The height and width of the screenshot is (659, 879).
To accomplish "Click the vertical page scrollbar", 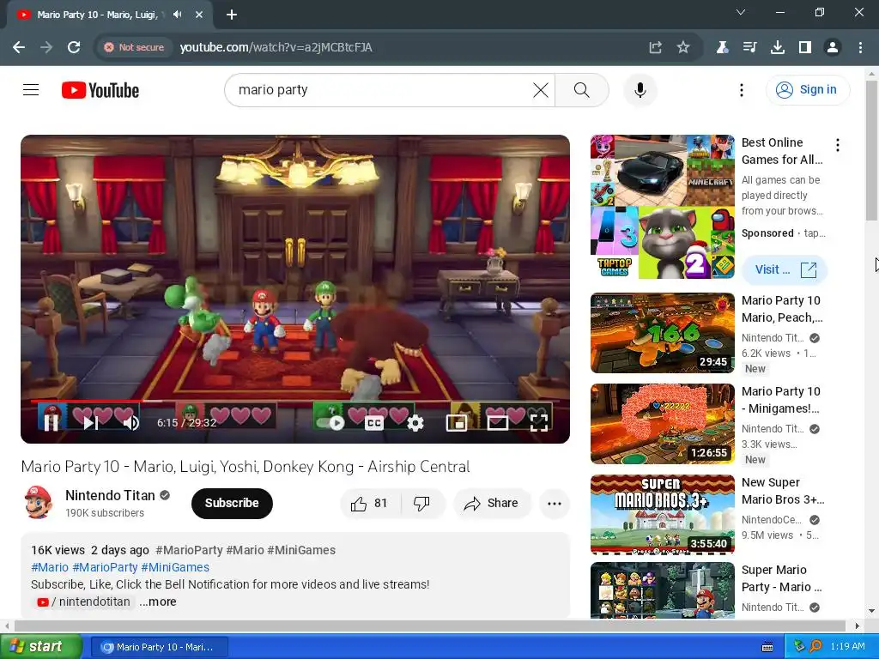I will 871,150.
